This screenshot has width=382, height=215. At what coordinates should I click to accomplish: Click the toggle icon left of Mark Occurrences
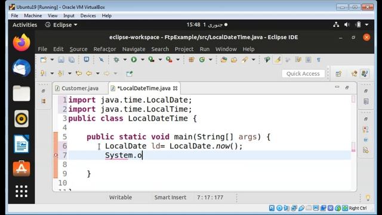[267, 60]
